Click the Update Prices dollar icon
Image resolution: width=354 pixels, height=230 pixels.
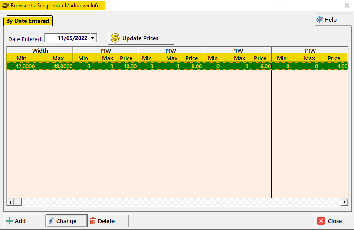tap(115, 38)
